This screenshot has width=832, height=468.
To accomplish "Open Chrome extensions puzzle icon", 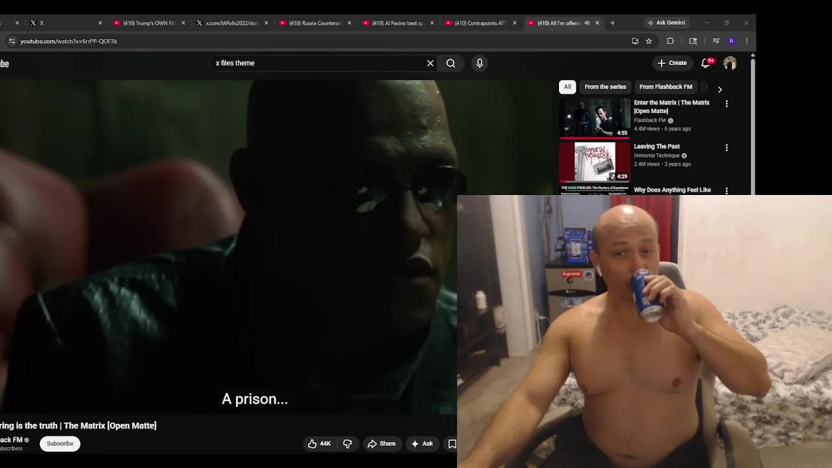I will coord(670,41).
